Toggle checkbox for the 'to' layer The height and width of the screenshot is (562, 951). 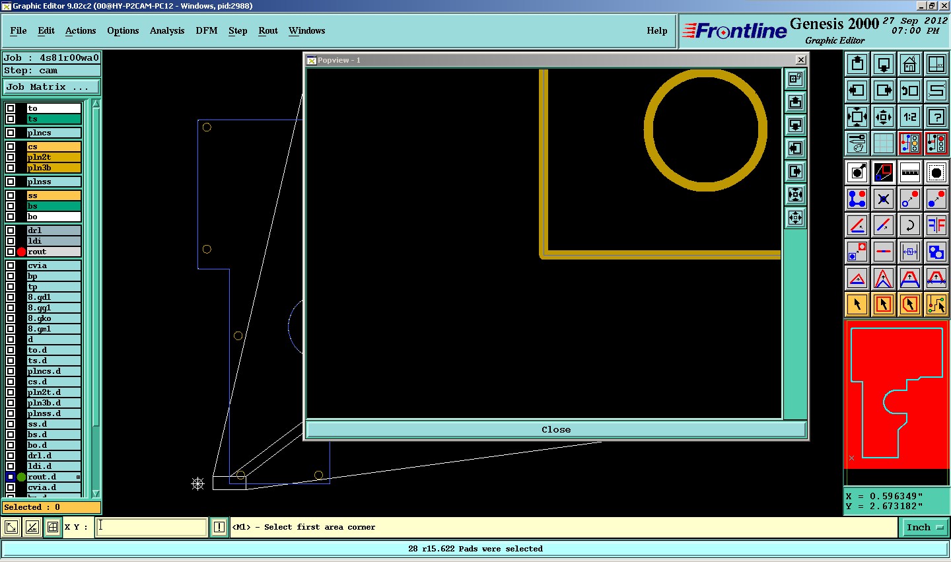pyautogui.click(x=11, y=108)
